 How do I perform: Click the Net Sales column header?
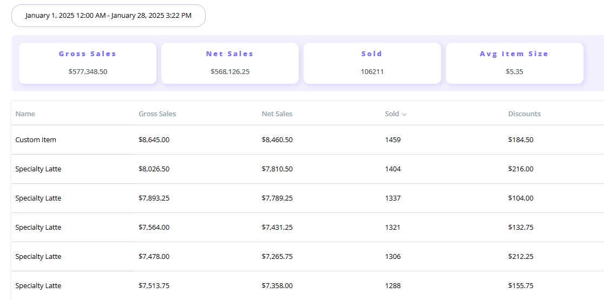(x=277, y=114)
